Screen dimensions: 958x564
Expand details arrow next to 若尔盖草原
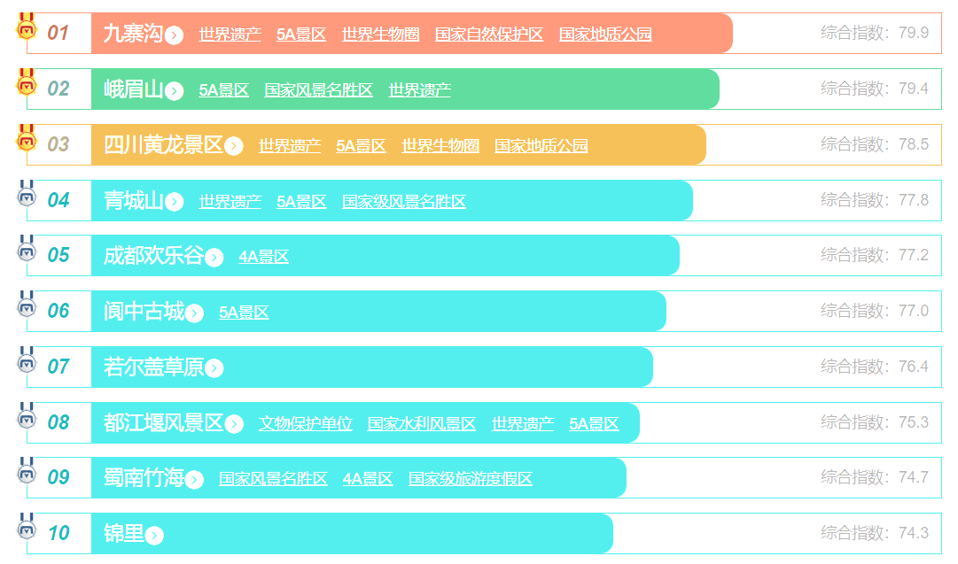click(x=214, y=368)
